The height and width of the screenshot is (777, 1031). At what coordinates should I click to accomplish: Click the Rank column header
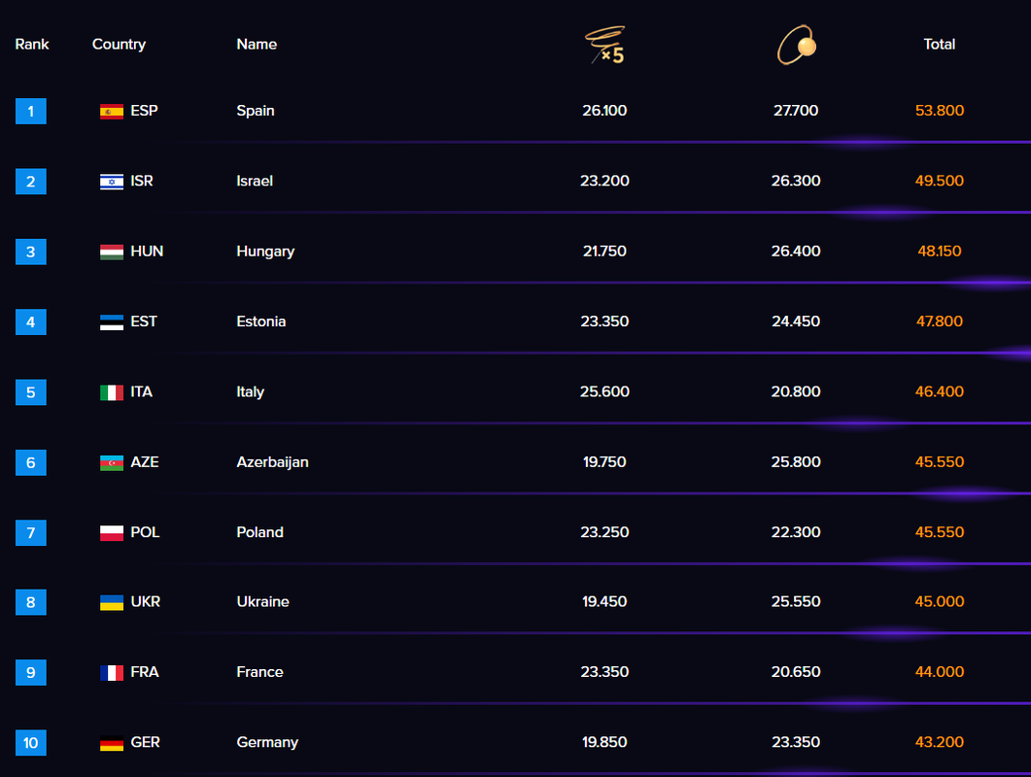(32, 44)
